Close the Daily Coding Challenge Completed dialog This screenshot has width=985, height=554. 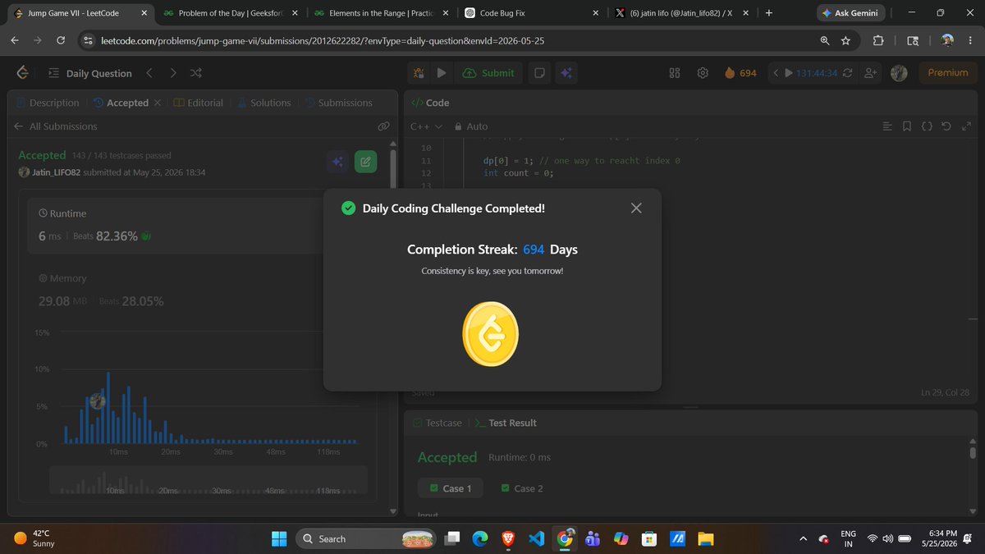636,208
